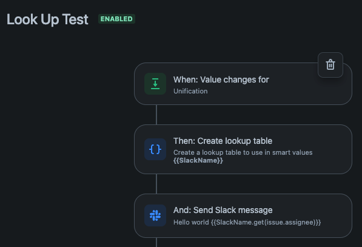Select trigger card's blank area right of Unification

pos(277,92)
